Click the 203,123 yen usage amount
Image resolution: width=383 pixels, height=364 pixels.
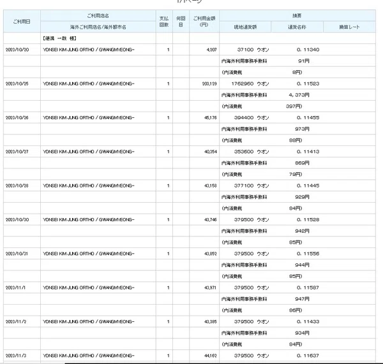point(209,84)
